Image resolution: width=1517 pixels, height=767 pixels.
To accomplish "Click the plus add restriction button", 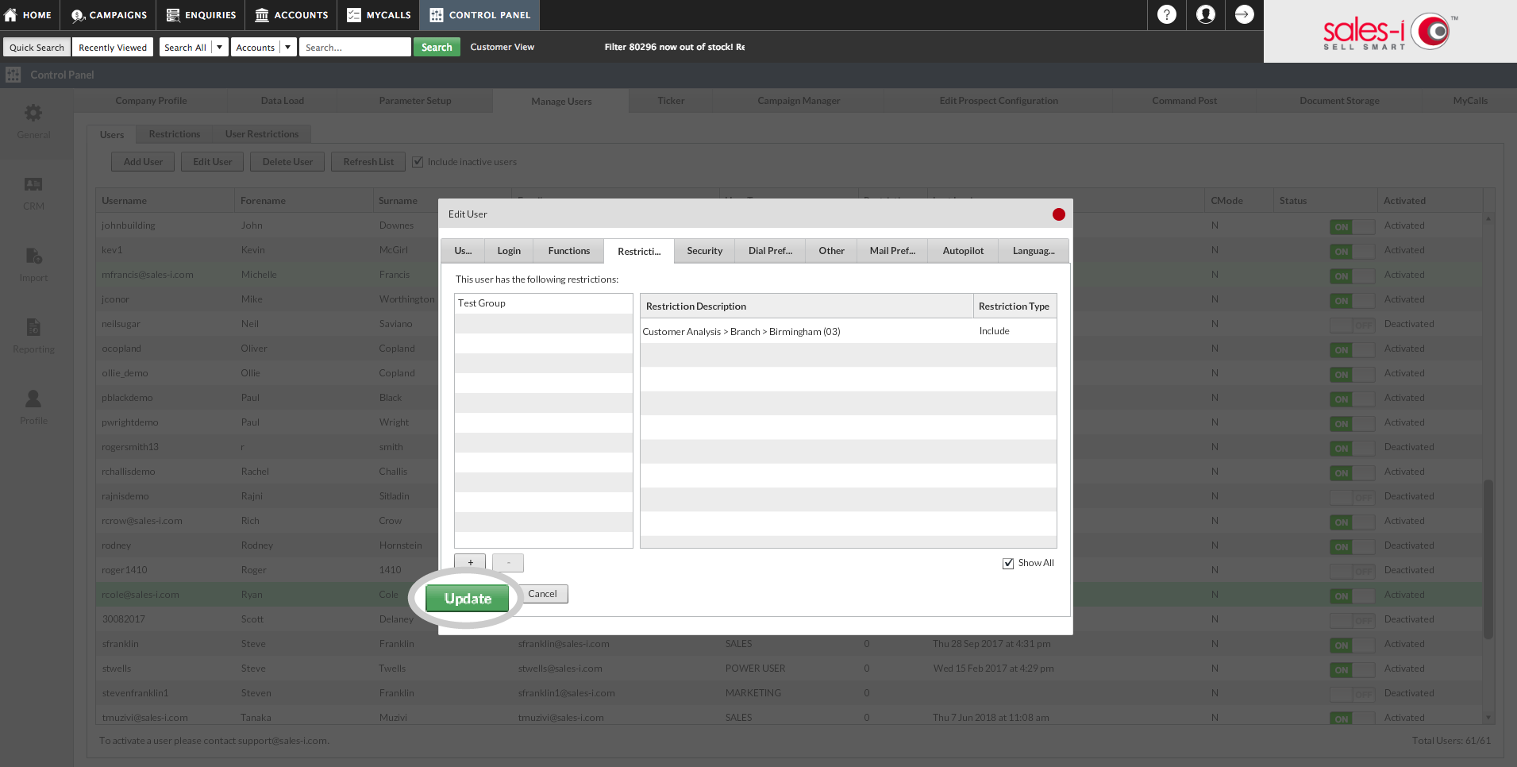I will click(x=470, y=563).
